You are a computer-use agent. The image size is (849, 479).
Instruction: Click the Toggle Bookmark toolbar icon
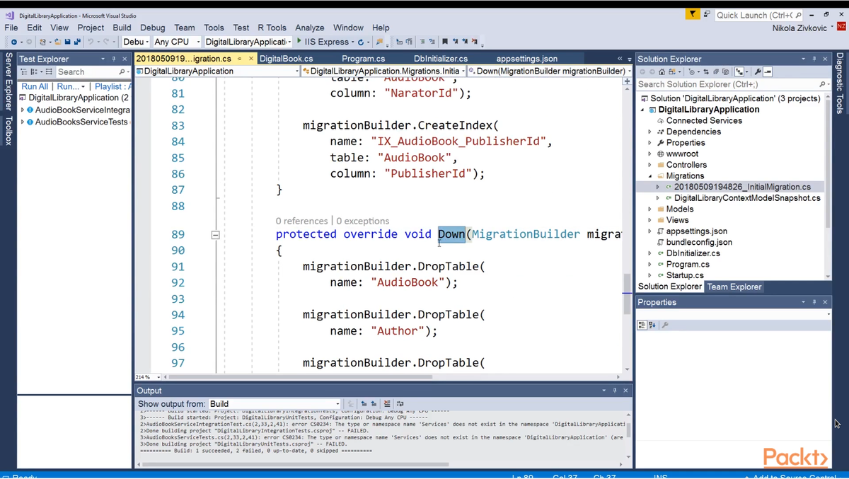tap(444, 42)
